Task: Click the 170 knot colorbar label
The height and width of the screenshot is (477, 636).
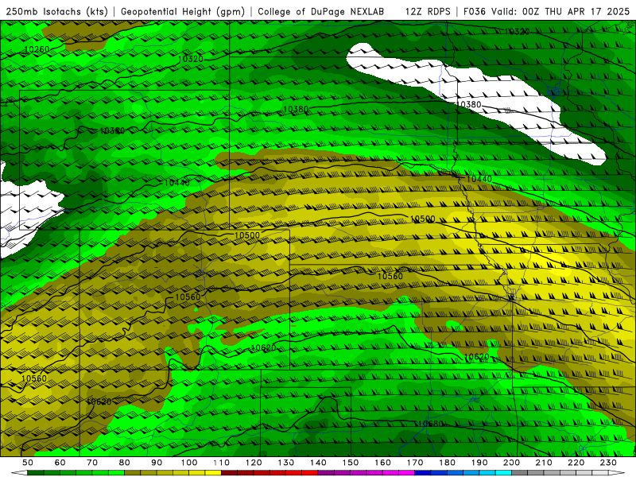Action: [x=415, y=463]
